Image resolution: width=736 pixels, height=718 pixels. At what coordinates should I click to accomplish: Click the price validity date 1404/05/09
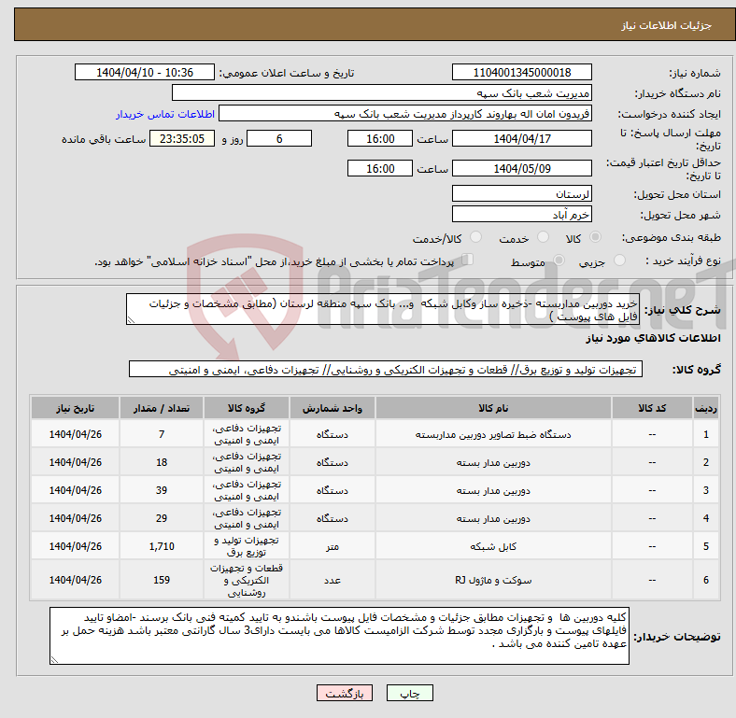(521, 168)
